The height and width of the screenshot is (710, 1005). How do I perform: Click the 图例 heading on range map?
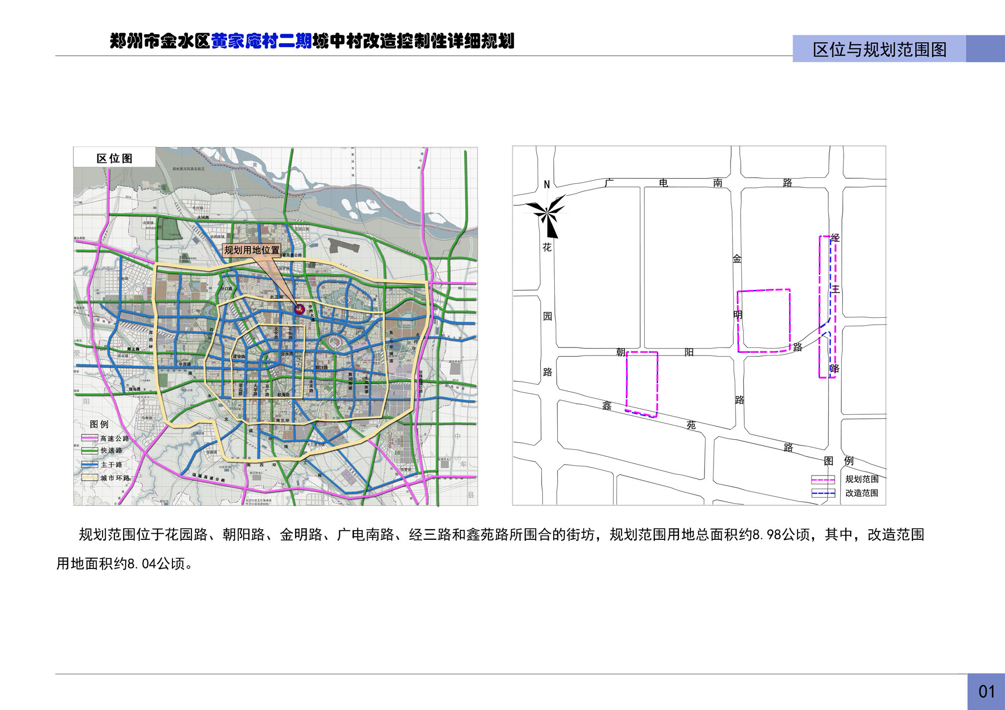coord(838,460)
